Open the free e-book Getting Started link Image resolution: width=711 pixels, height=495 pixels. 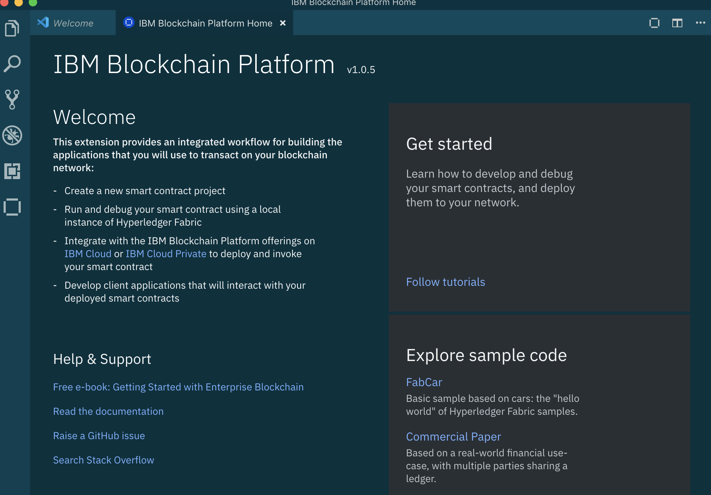178,387
